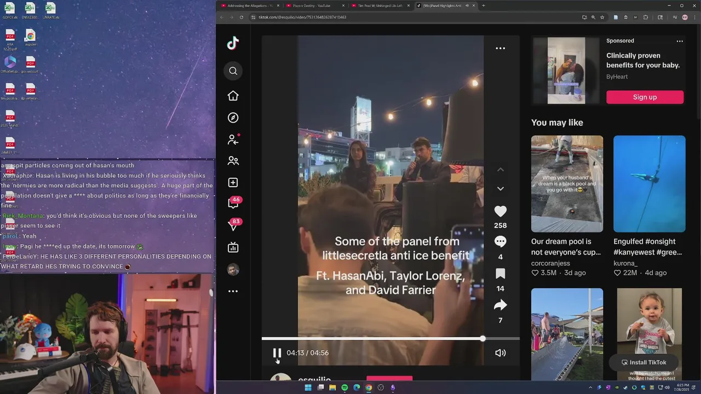The image size is (701, 394).
Task: Open the Friends icon in sidebar
Action: click(233, 161)
